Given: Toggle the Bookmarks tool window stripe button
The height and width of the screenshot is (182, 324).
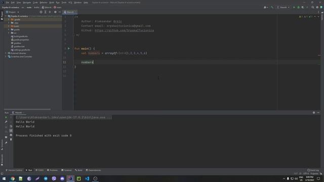Looking at the screenshot, I should (2, 160).
